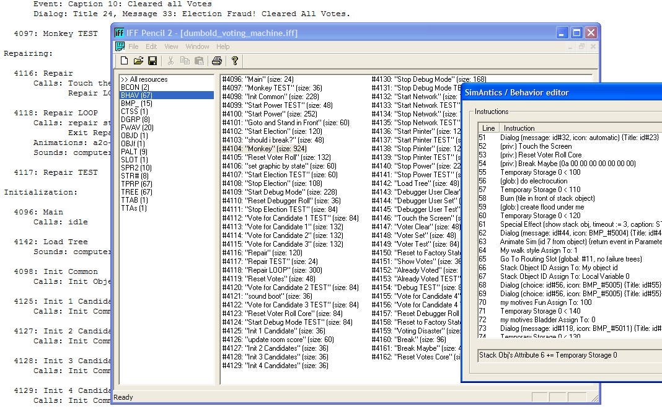Image resolution: width=662 pixels, height=409 pixels.
Task: Select behavior #4160 "Break"
Action: click(408, 340)
